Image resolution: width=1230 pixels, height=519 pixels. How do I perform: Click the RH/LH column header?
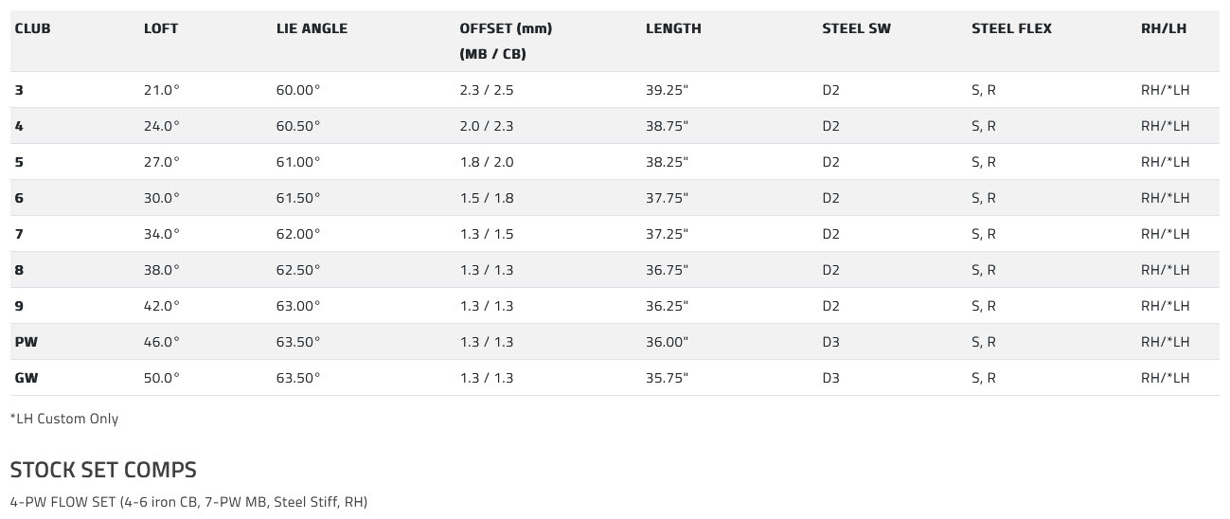(1164, 28)
